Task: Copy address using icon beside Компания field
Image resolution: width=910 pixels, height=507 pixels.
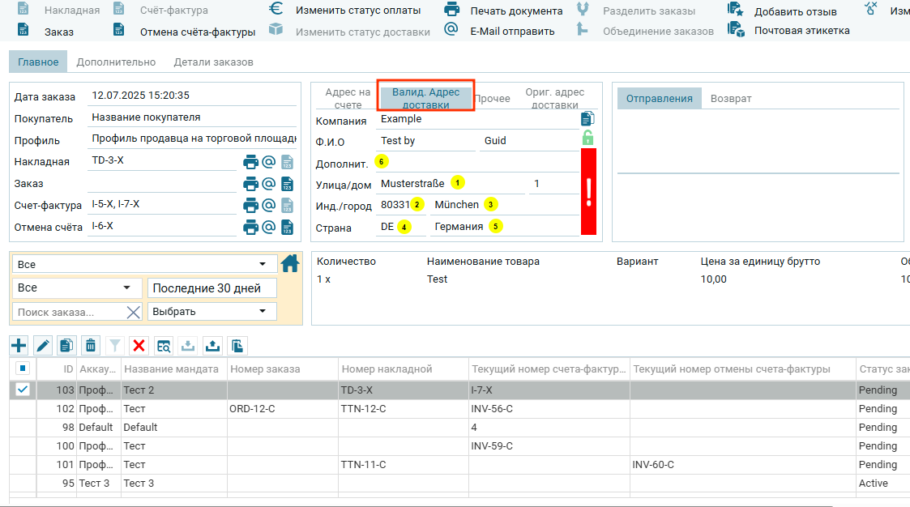Action: click(x=587, y=119)
